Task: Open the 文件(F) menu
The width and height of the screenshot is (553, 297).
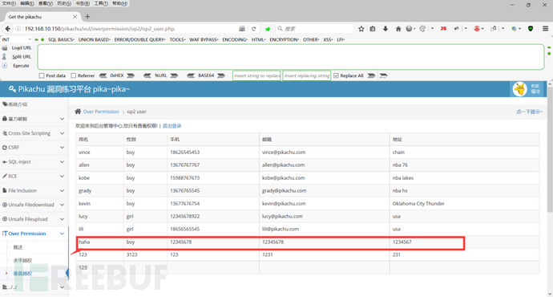Action: pos(9,3)
